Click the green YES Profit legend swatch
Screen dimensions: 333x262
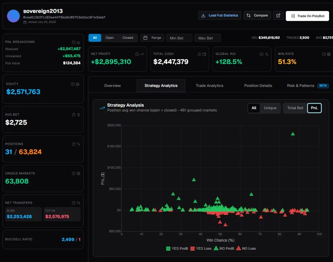pos(168,248)
